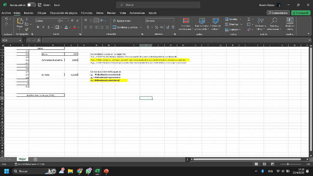Click the AutoSum sigma icon
The image size is (313, 176).
click(x=249, y=19)
